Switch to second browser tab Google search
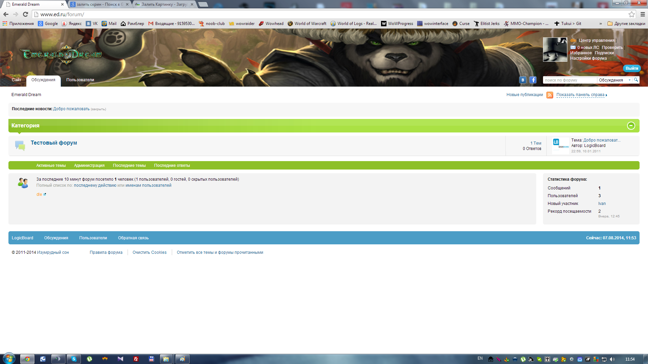The height and width of the screenshot is (364, 648). 99,4
